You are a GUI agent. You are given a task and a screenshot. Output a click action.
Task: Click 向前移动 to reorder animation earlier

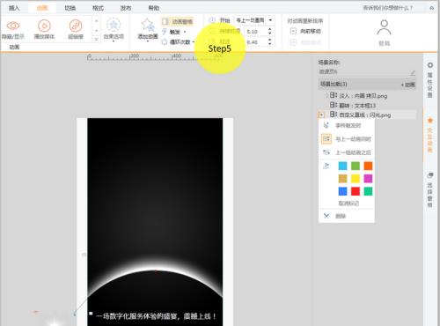point(305,31)
